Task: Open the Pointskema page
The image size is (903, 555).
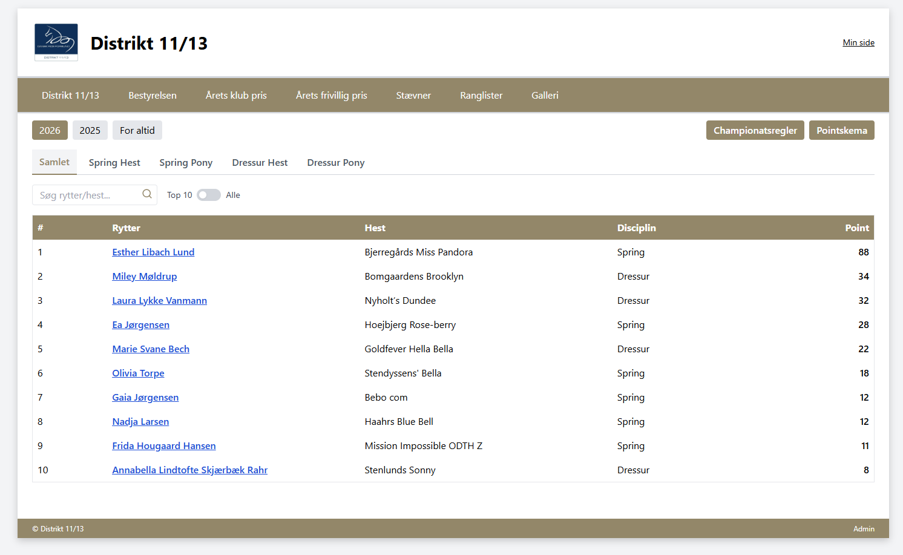Action: pyautogui.click(x=841, y=130)
